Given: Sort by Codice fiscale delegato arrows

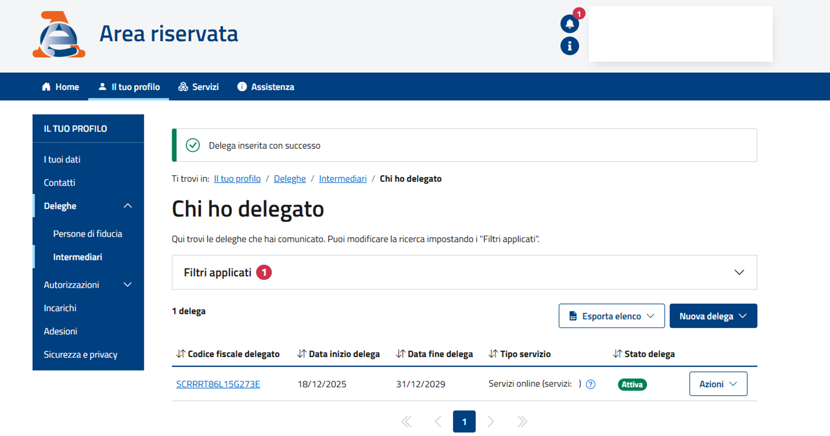Looking at the screenshot, I should coord(181,354).
